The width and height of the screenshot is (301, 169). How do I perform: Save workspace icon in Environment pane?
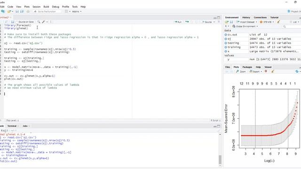(231, 22)
